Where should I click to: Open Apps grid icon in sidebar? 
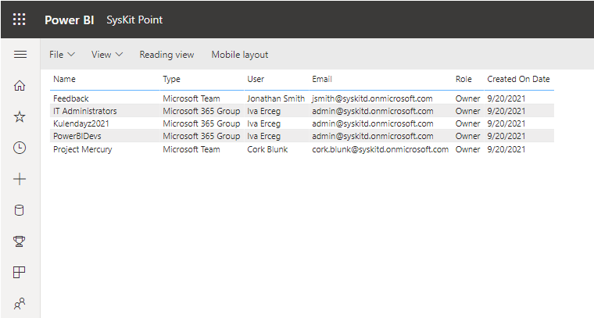click(20, 272)
